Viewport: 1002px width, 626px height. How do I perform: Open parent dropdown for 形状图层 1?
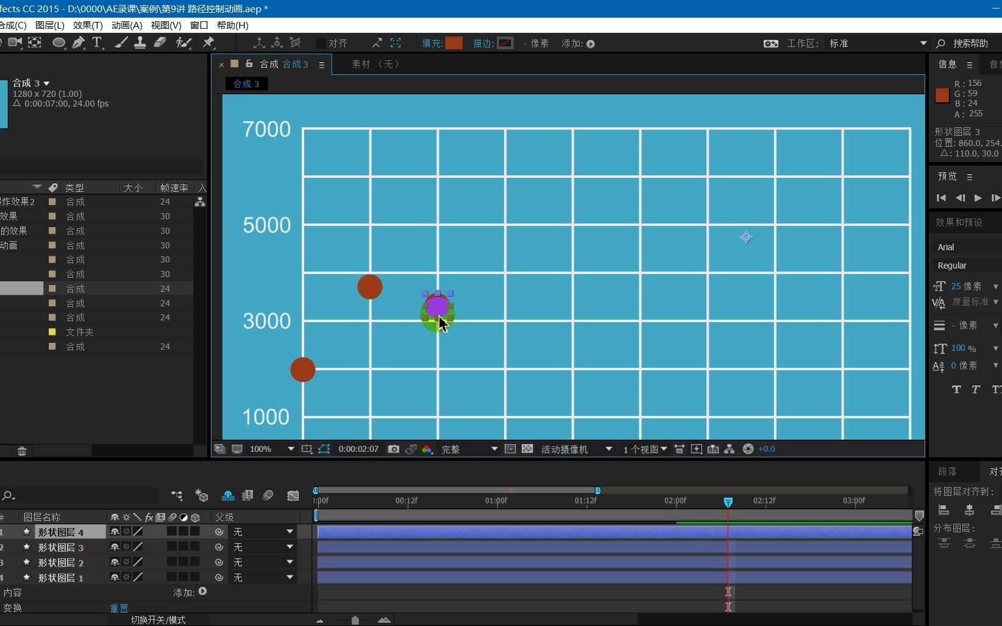(263, 577)
